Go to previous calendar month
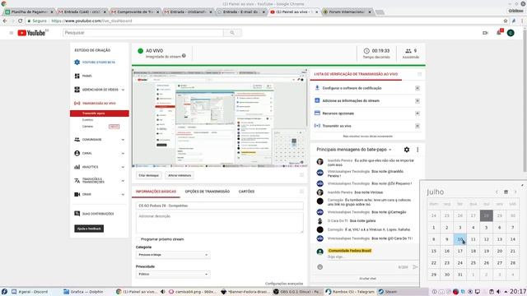This screenshot has width=527, height=296. tap(497, 192)
